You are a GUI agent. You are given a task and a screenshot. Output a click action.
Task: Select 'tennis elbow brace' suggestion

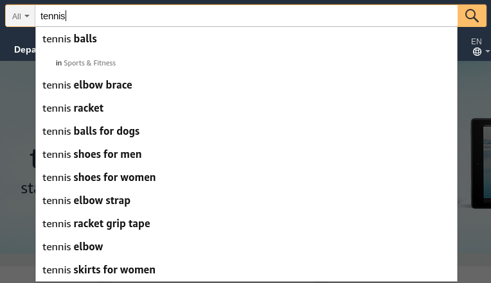246,85
